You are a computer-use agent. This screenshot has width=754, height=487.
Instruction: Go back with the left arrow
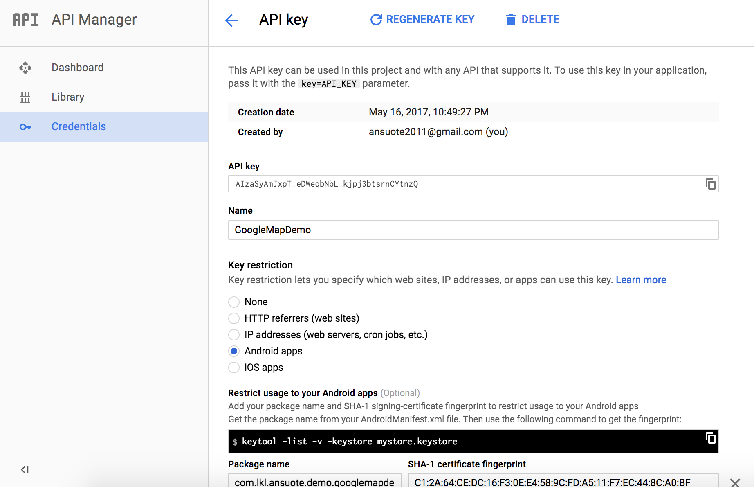[x=231, y=20]
